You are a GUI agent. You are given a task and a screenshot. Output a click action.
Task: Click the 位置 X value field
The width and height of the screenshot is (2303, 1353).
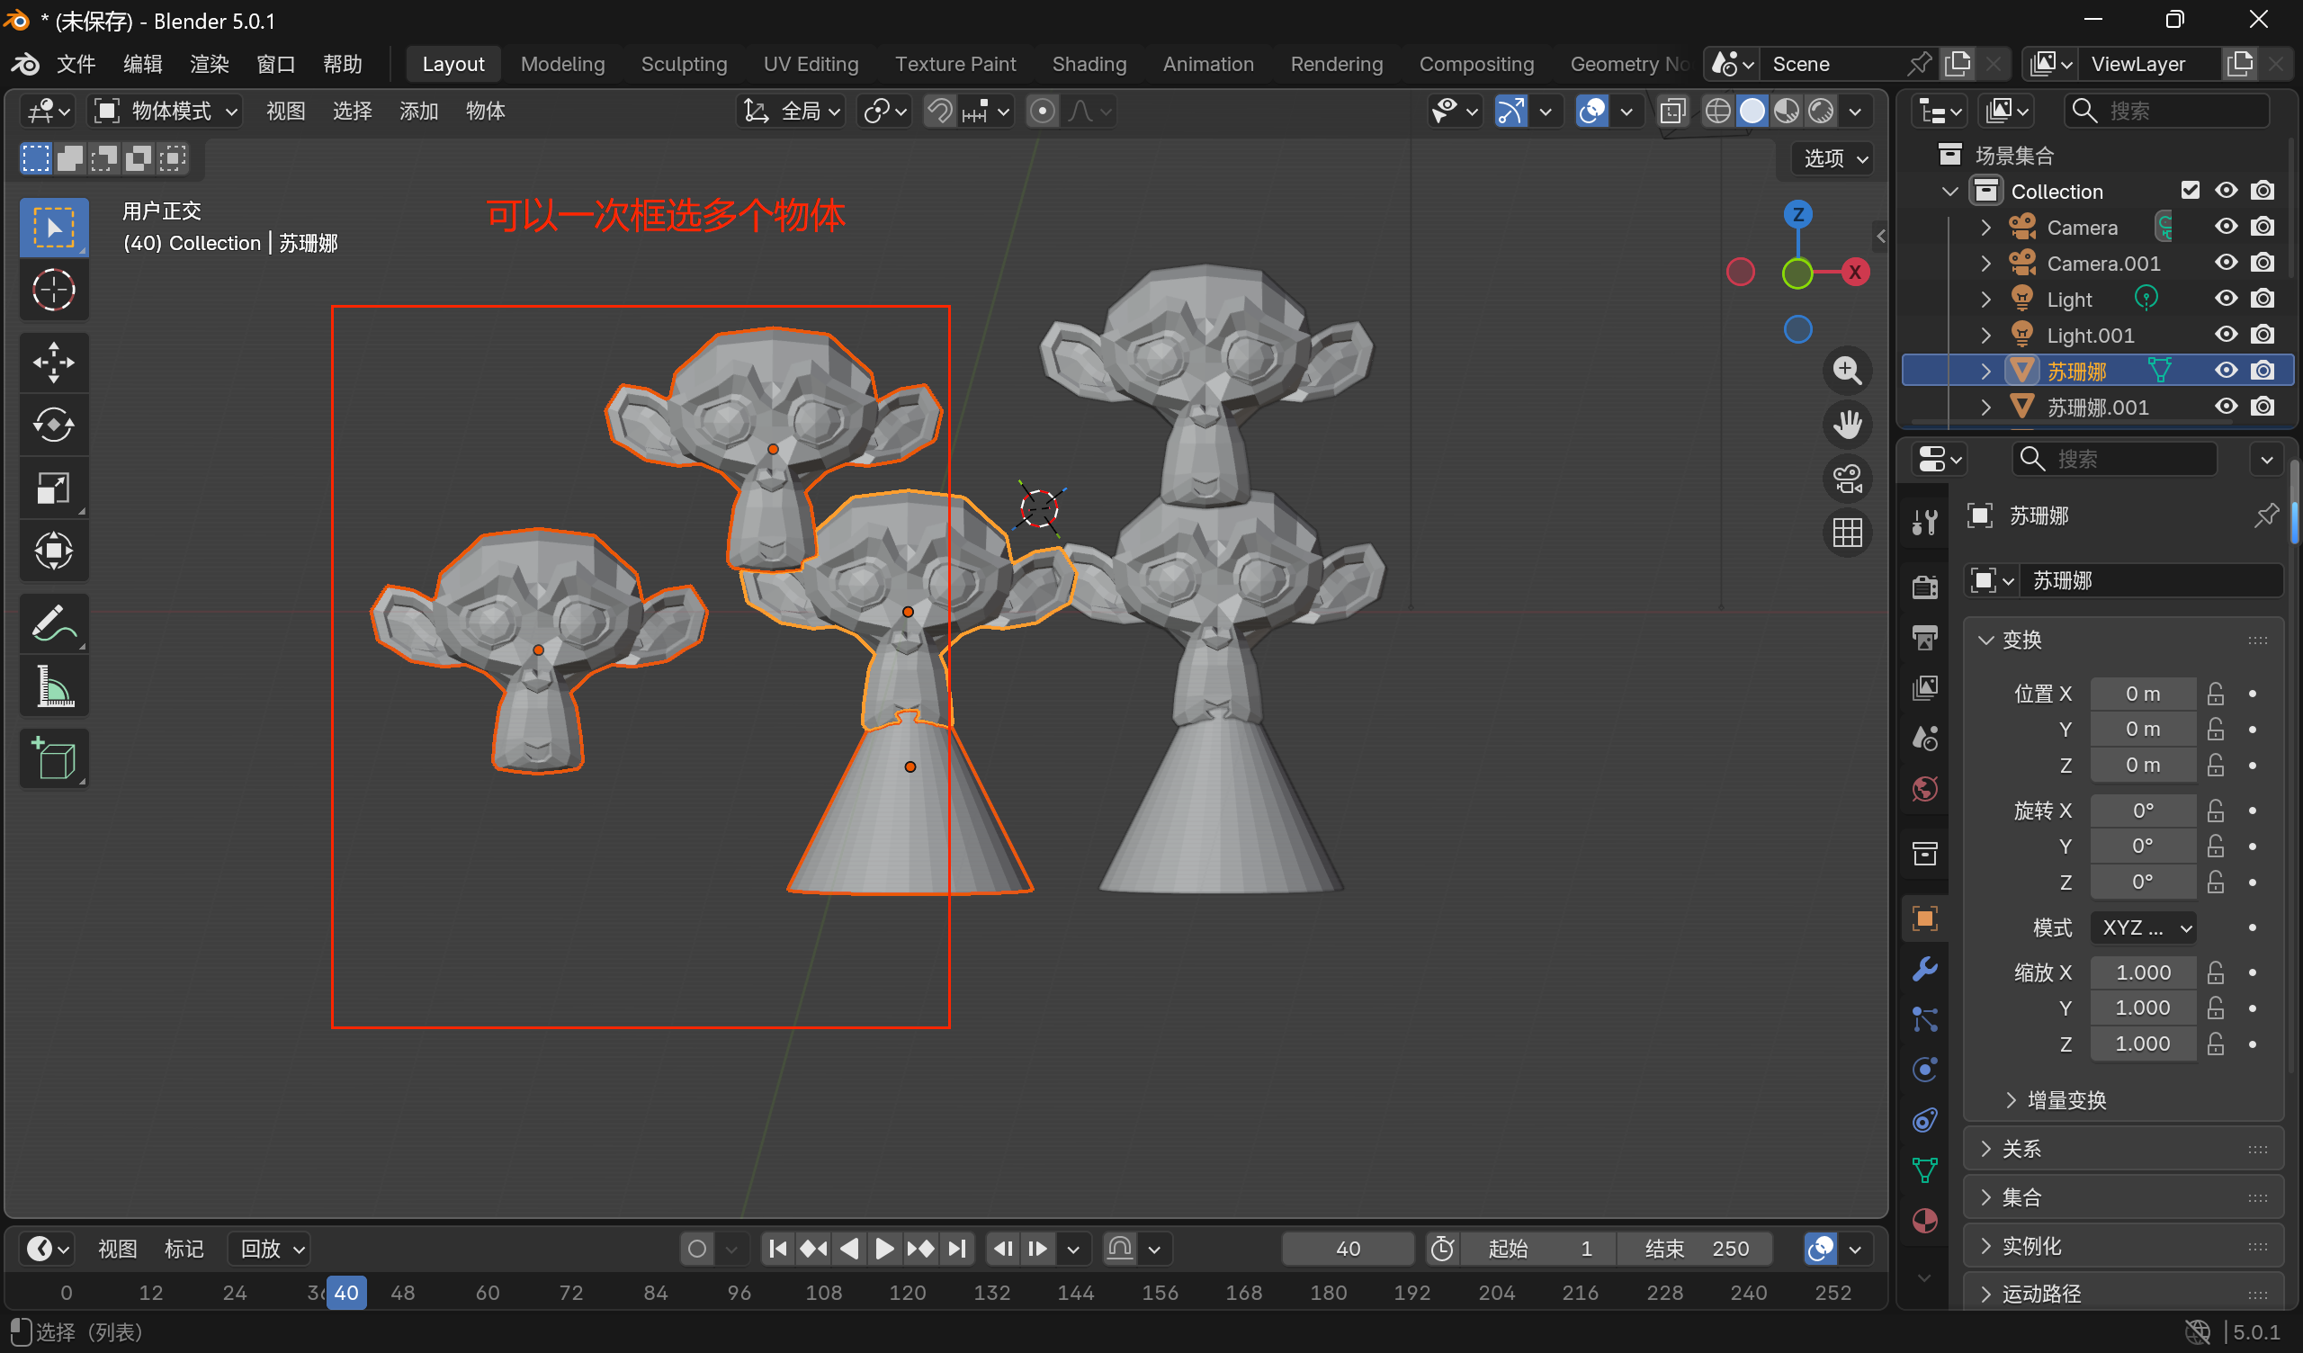click(x=2142, y=694)
